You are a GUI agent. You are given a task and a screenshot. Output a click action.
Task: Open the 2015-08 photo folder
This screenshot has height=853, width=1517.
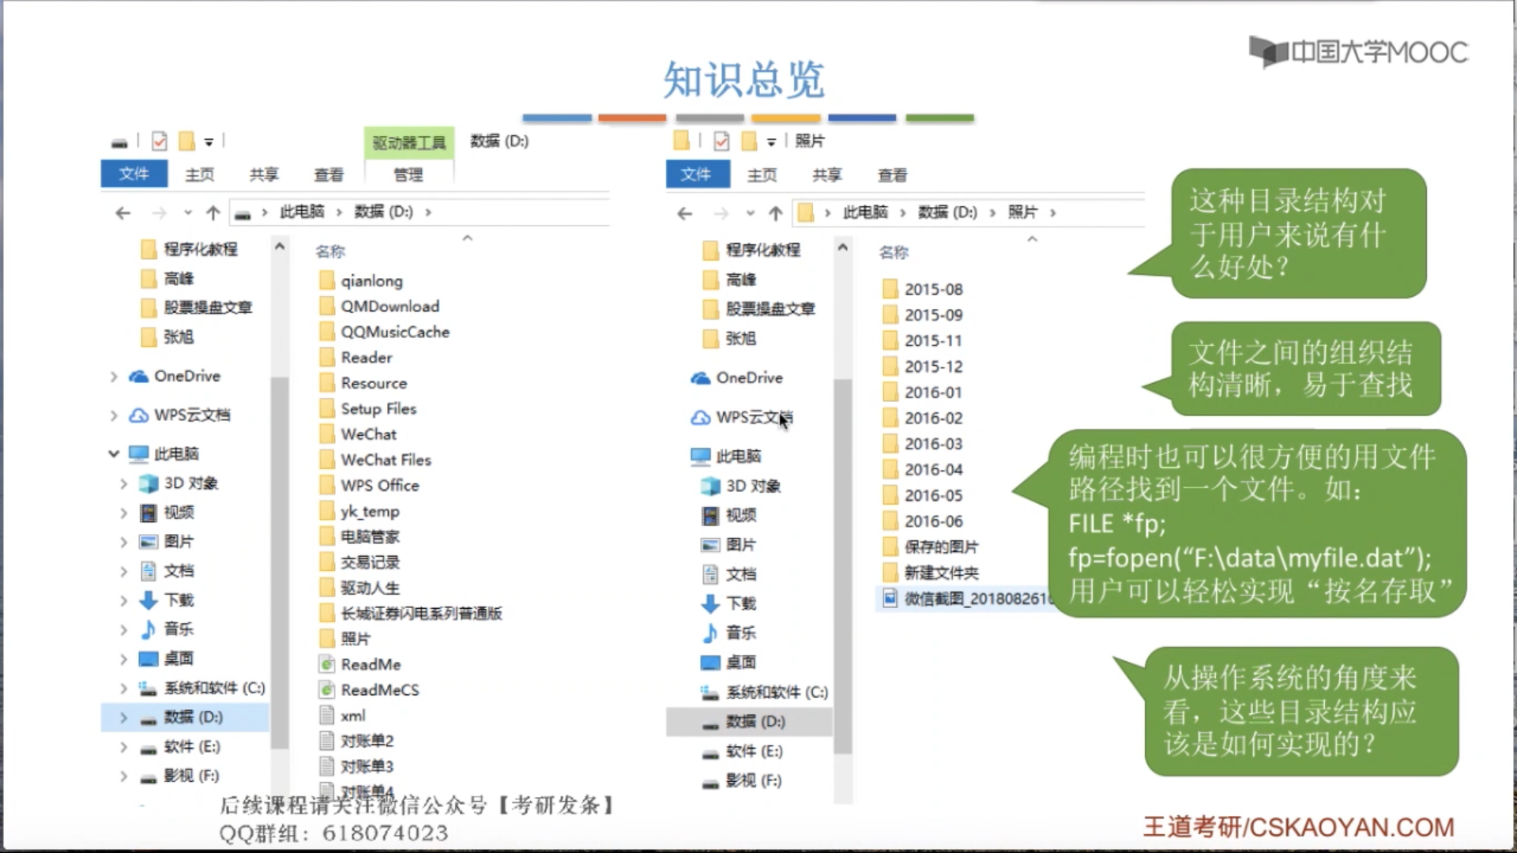point(922,290)
